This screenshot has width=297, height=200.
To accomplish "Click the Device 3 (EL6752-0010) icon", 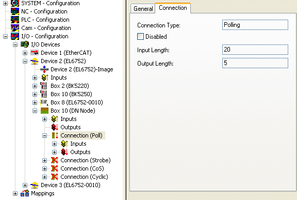I will (35, 185).
